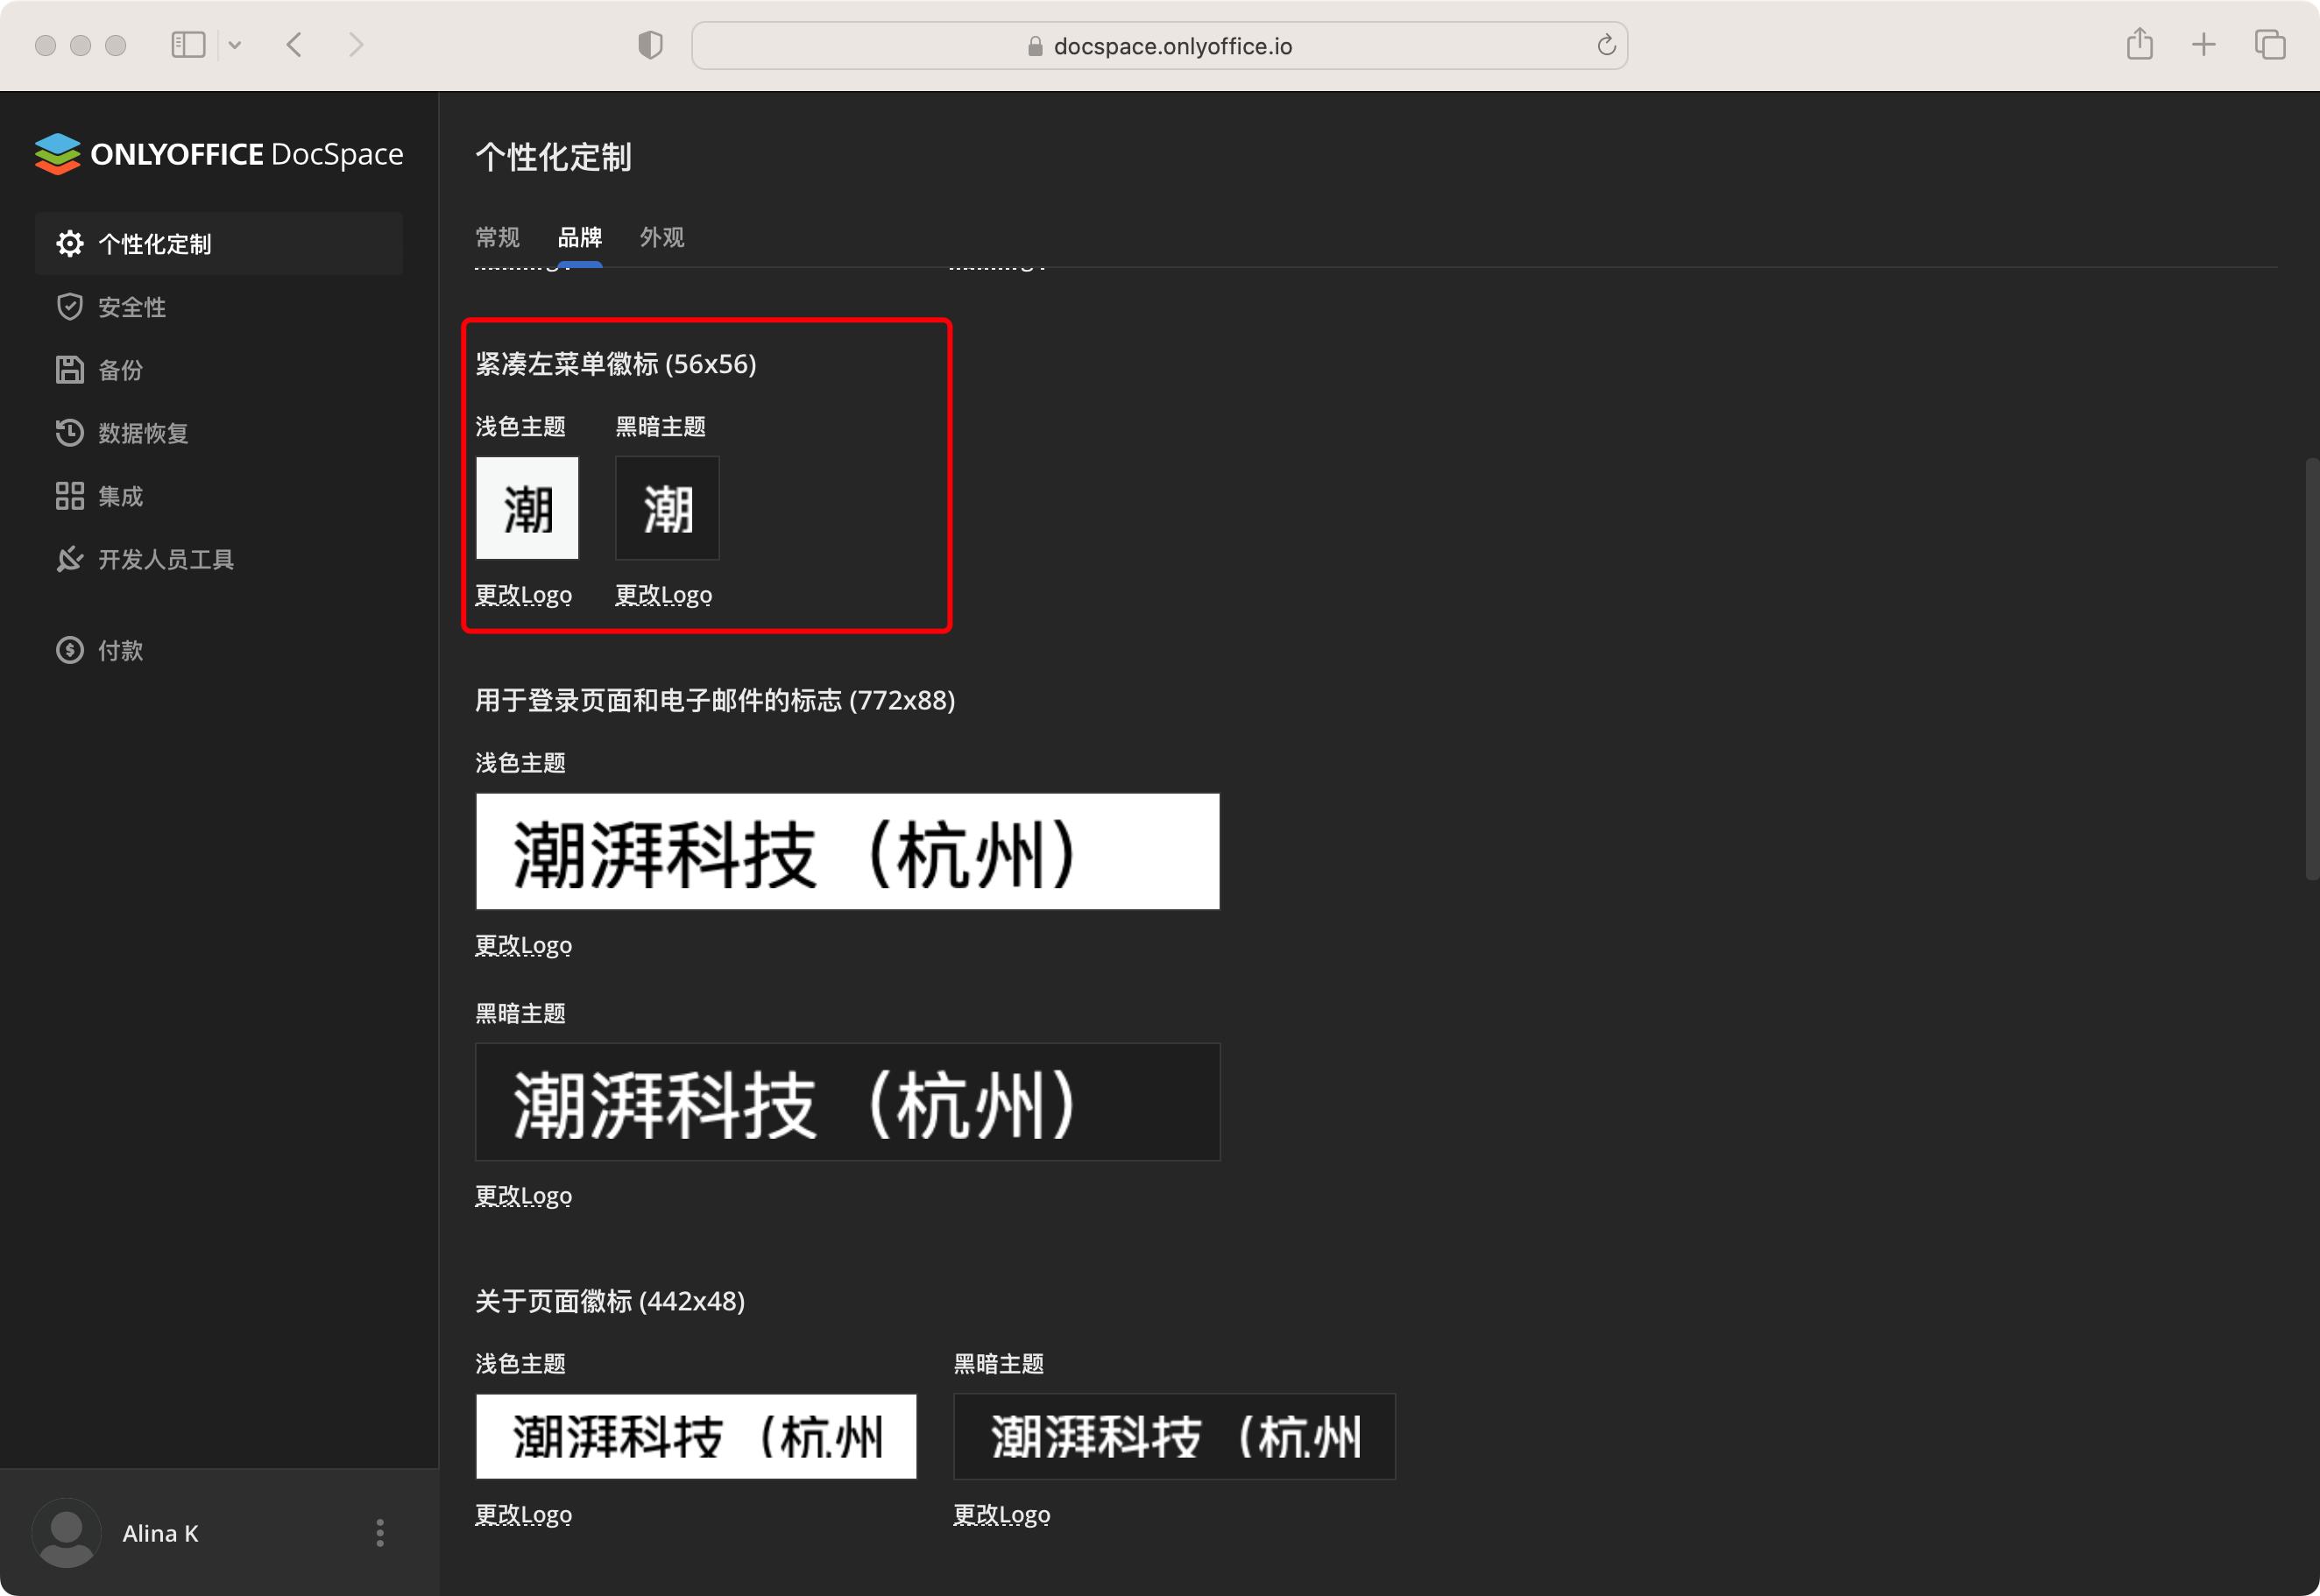Image resolution: width=2320 pixels, height=1596 pixels.
Task: Show the tab overview icon
Action: coord(2270,45)
